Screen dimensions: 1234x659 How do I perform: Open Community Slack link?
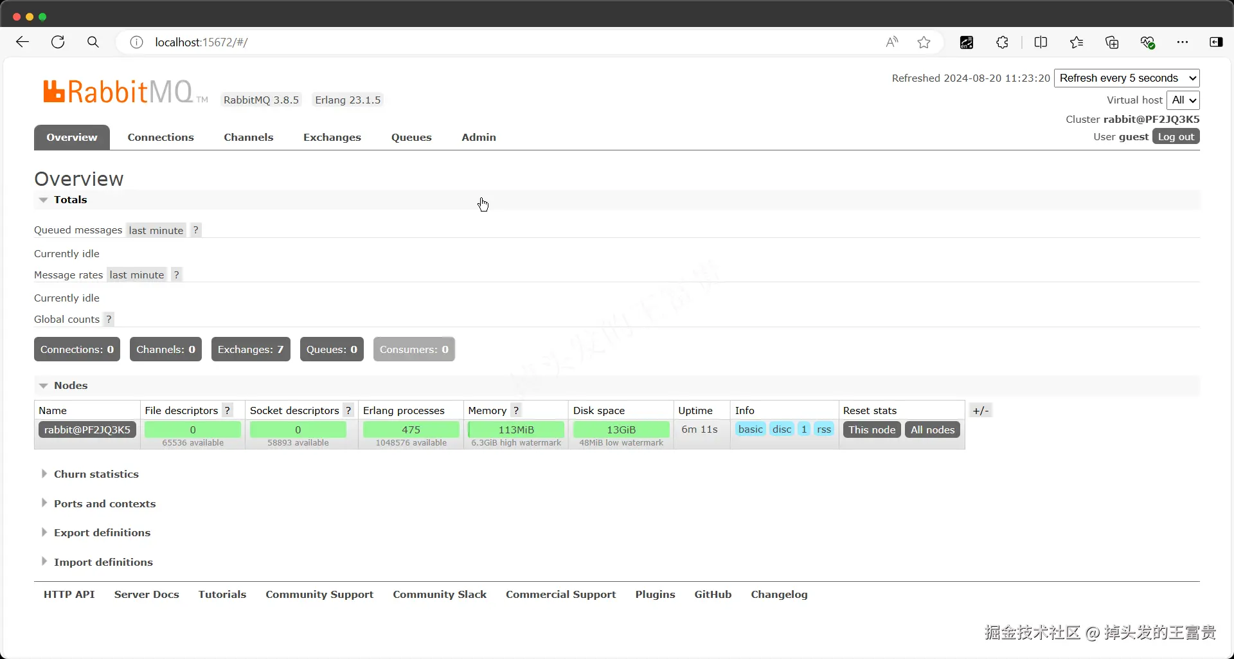[440, 595]
